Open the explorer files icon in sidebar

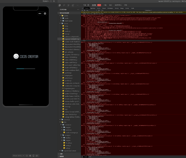[59, 5]
